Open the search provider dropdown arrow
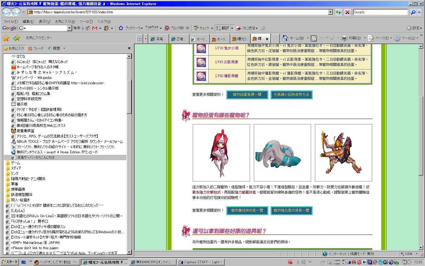Viewport: 425px width, 266px height. point(419,12)
